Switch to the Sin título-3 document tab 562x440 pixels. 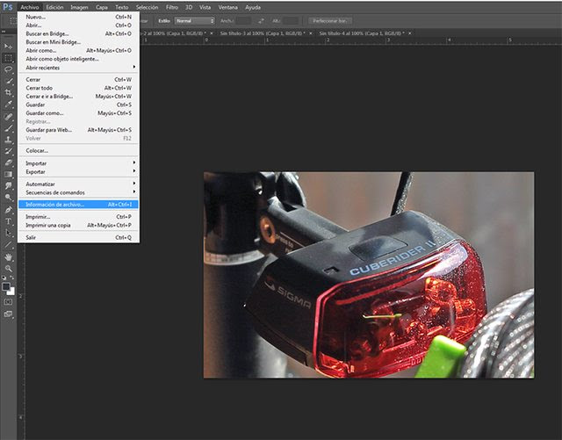tap(263, 33)
